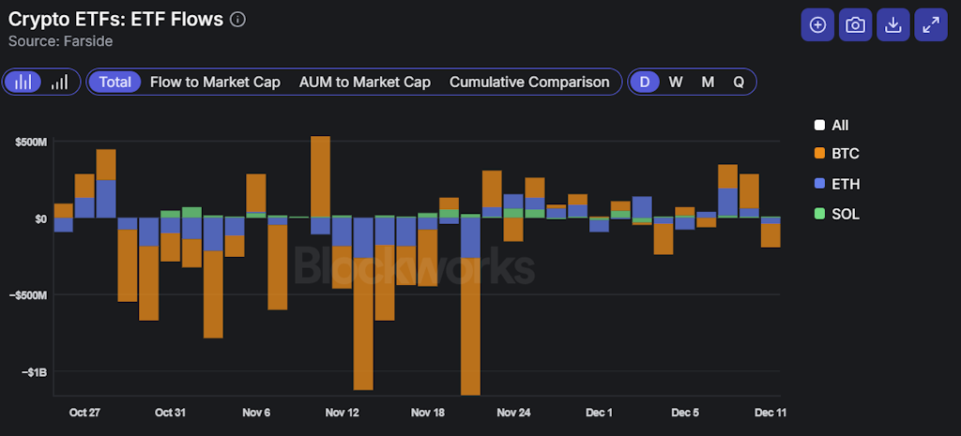Click the info icon beside ETF Flows title
Viewport: 961px width, 436px height.
coord(238,20)
